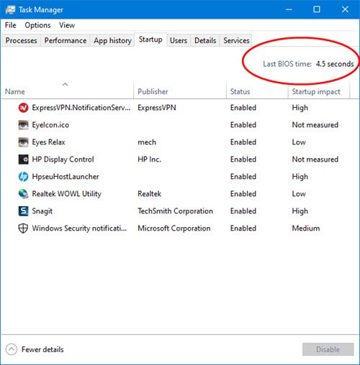The height and width of the screenshot is (365, 360).
Task: Open the Options menu
Action: coord(37,25)
